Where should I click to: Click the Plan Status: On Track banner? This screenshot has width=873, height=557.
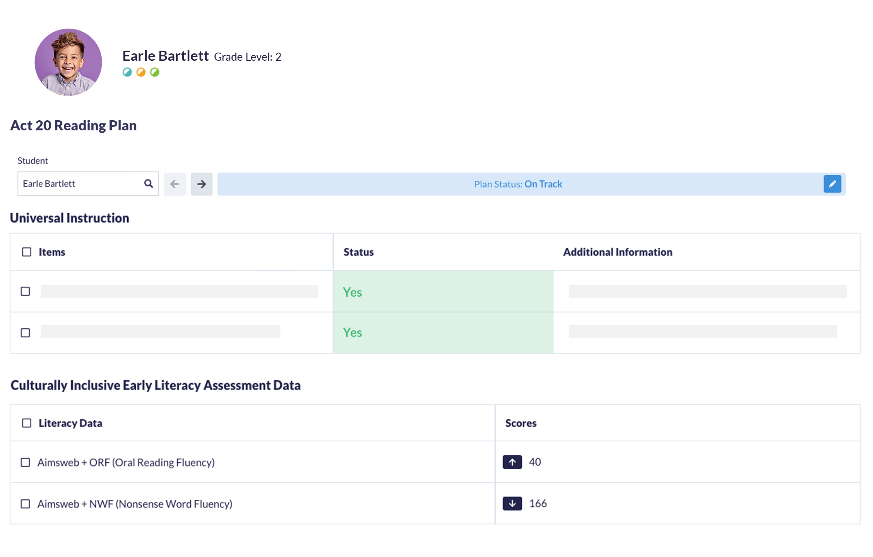[518, 184]
